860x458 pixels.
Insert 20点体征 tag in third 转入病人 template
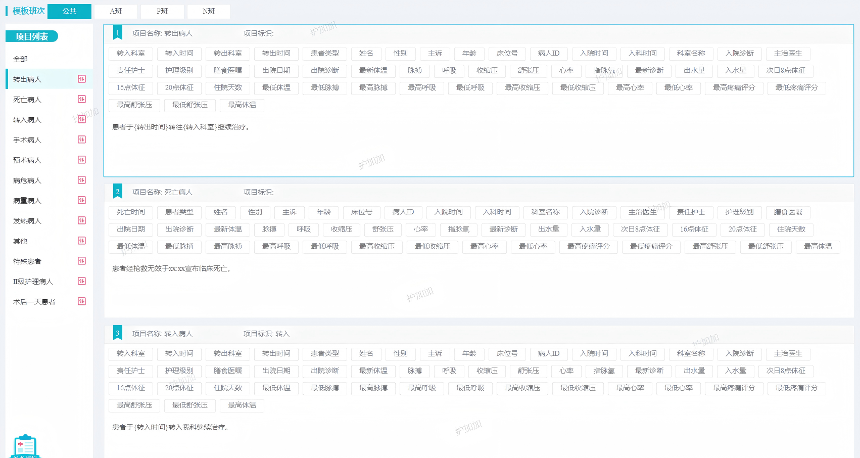[x=179, y=388]
